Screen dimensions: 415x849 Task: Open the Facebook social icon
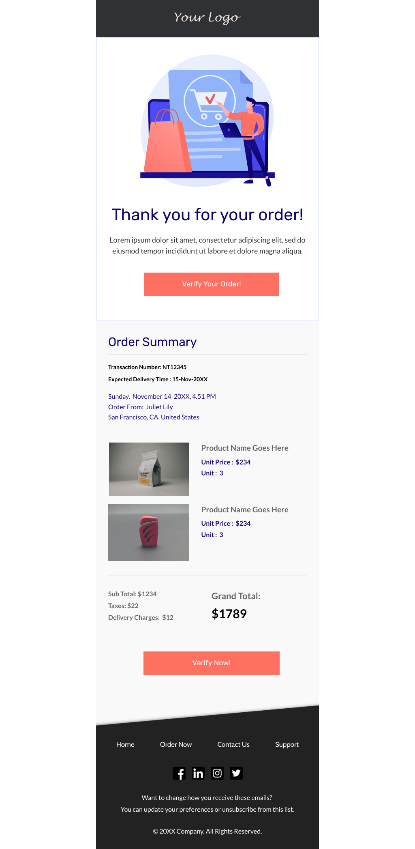tap(180, 773)
